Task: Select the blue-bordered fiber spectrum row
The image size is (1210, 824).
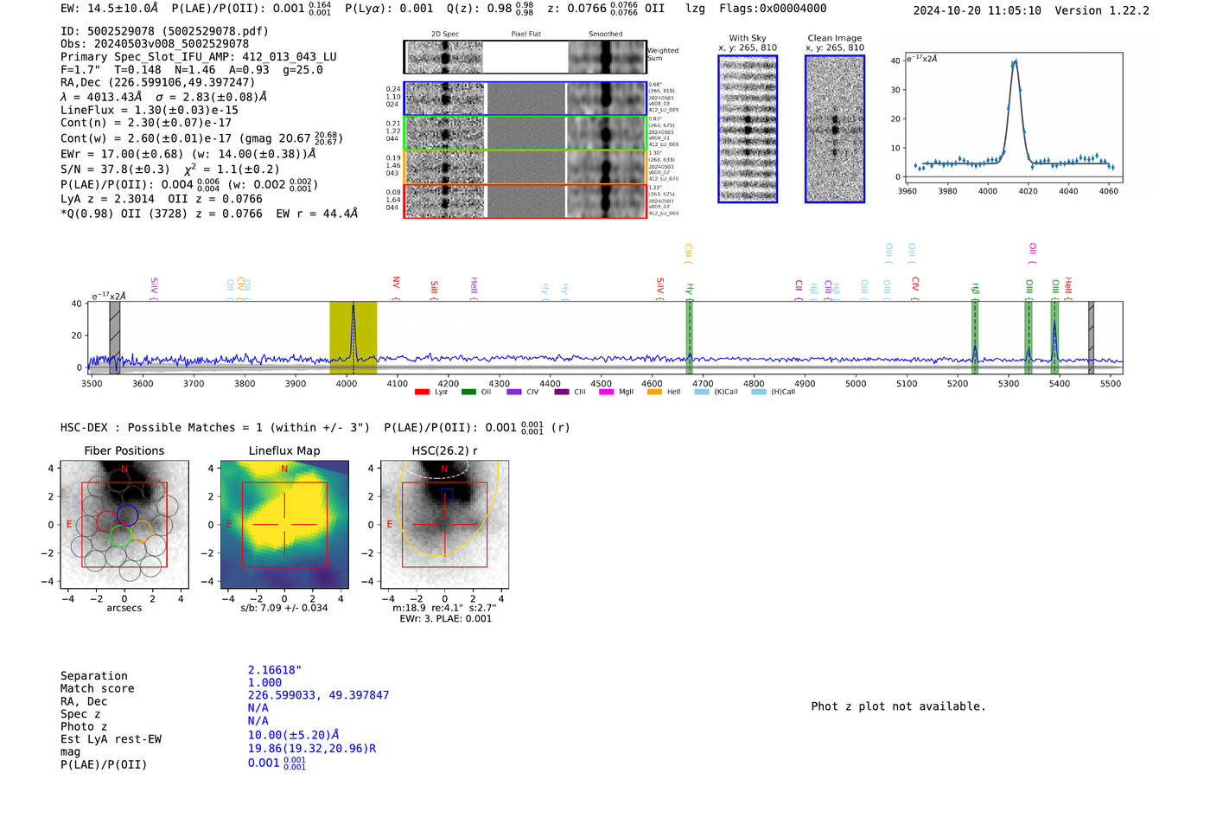Action: click(x=525, y=99)
